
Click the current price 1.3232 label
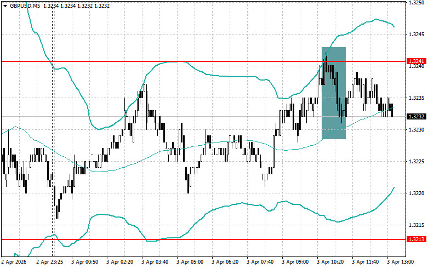point(416,117)
